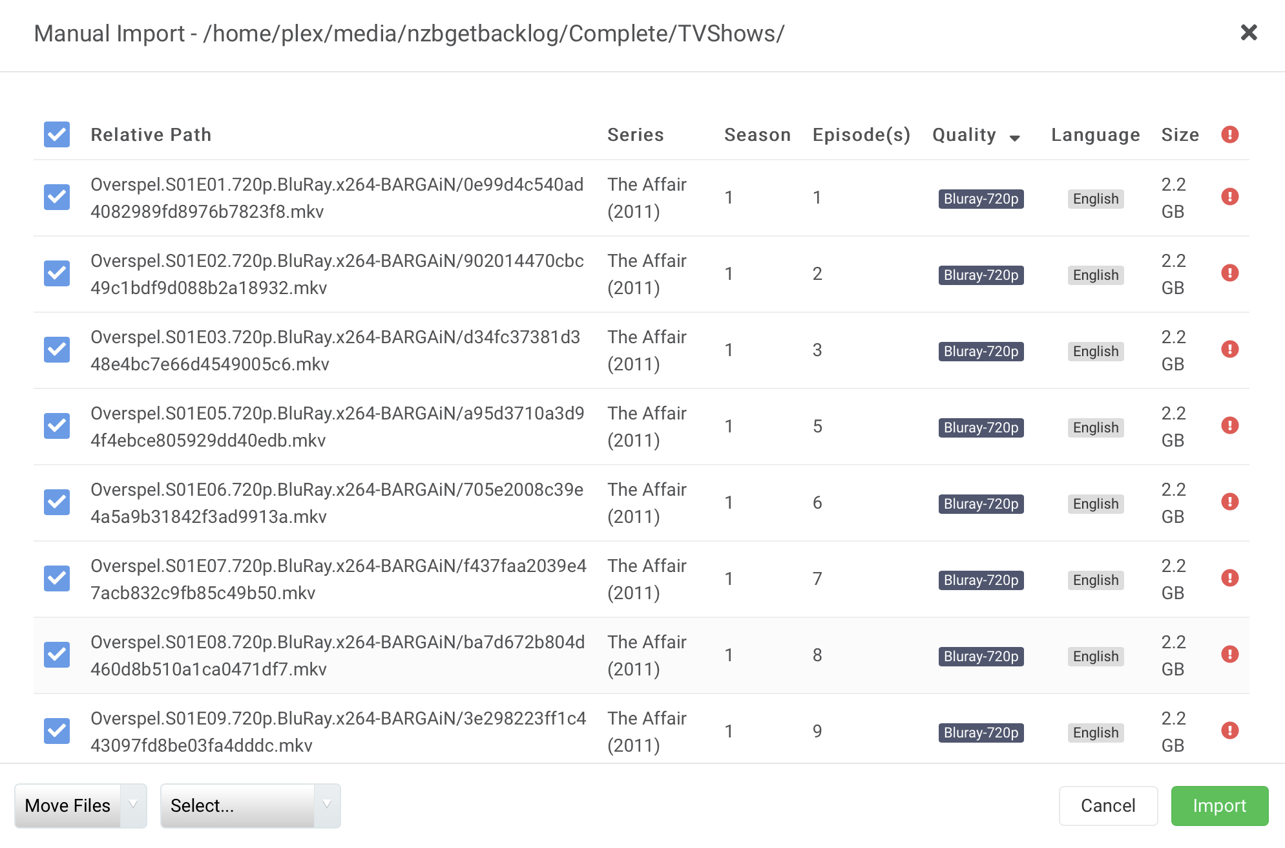Open the Move Files dropdown

click(x=67, y=805)
